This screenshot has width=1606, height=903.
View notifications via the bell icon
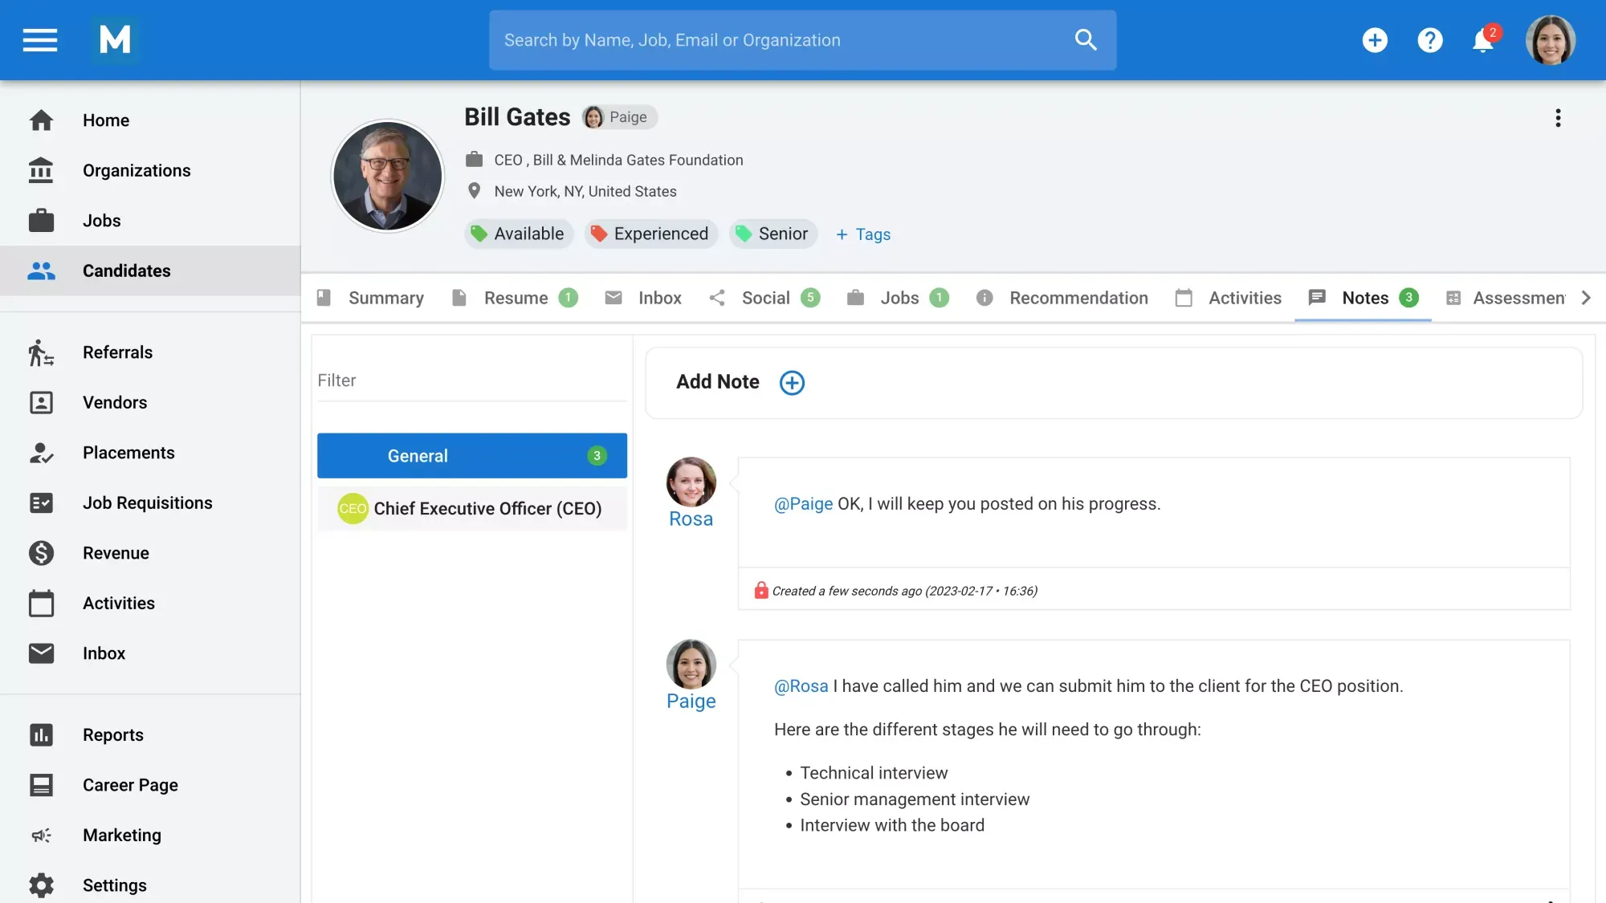coord(1484,42)
